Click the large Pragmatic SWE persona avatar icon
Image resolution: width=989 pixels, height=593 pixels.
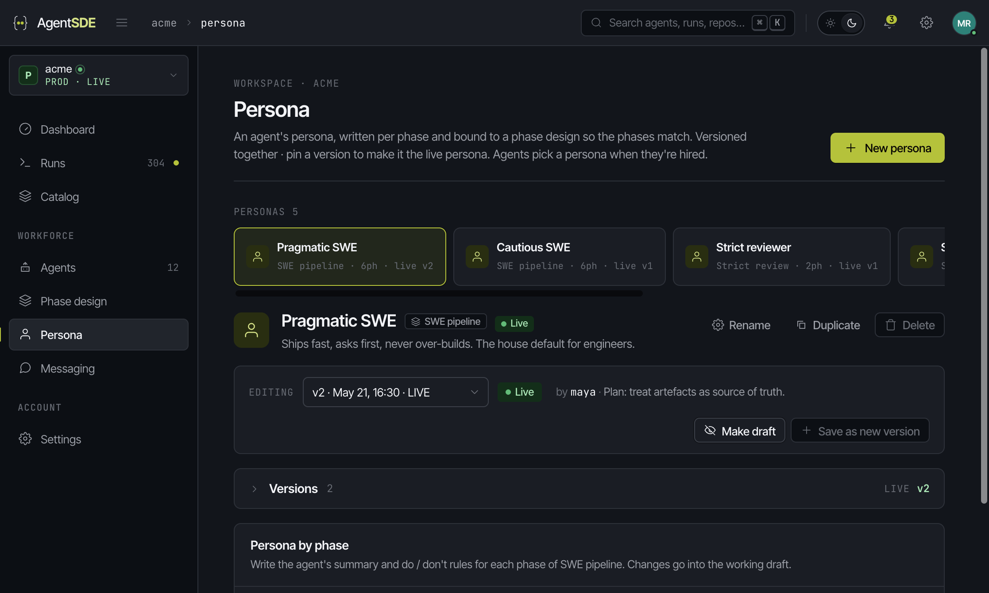point(251,330)
